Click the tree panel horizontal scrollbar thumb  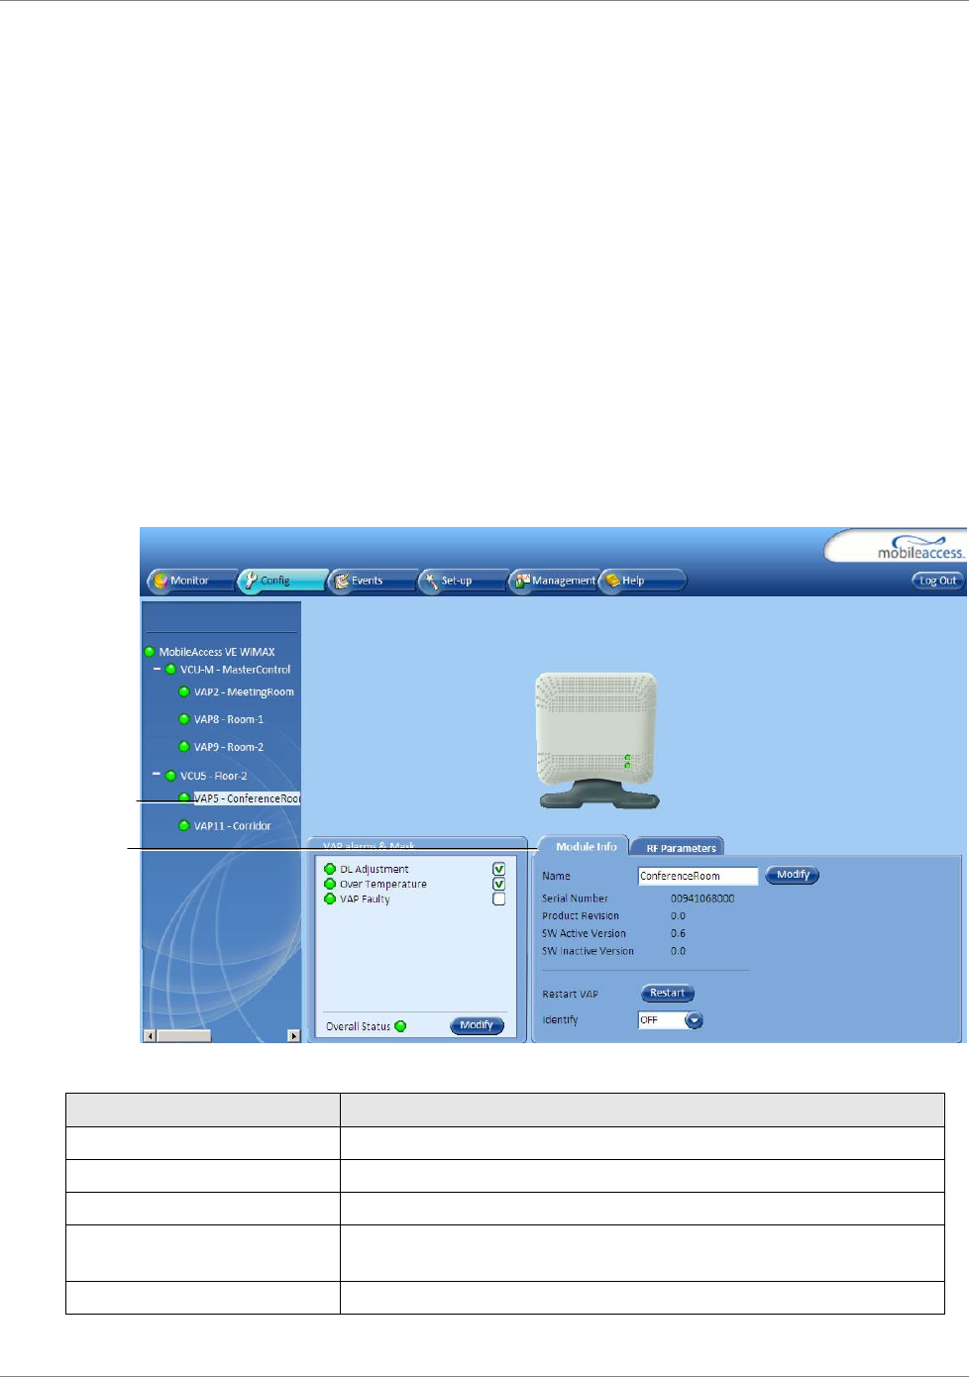(x=184, y=1036)
